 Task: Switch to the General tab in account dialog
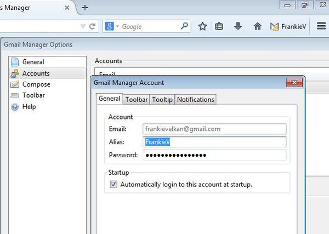pos(110,99)
